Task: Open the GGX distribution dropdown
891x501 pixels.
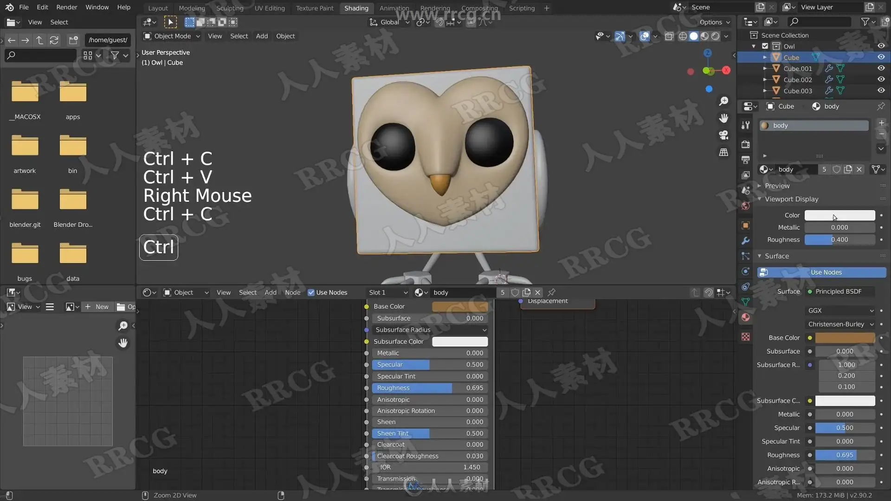Action: [x=840, y=310]
